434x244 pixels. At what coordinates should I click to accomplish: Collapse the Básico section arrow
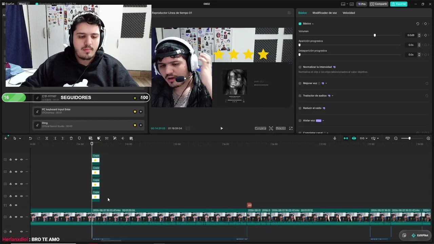click(313, 24)
